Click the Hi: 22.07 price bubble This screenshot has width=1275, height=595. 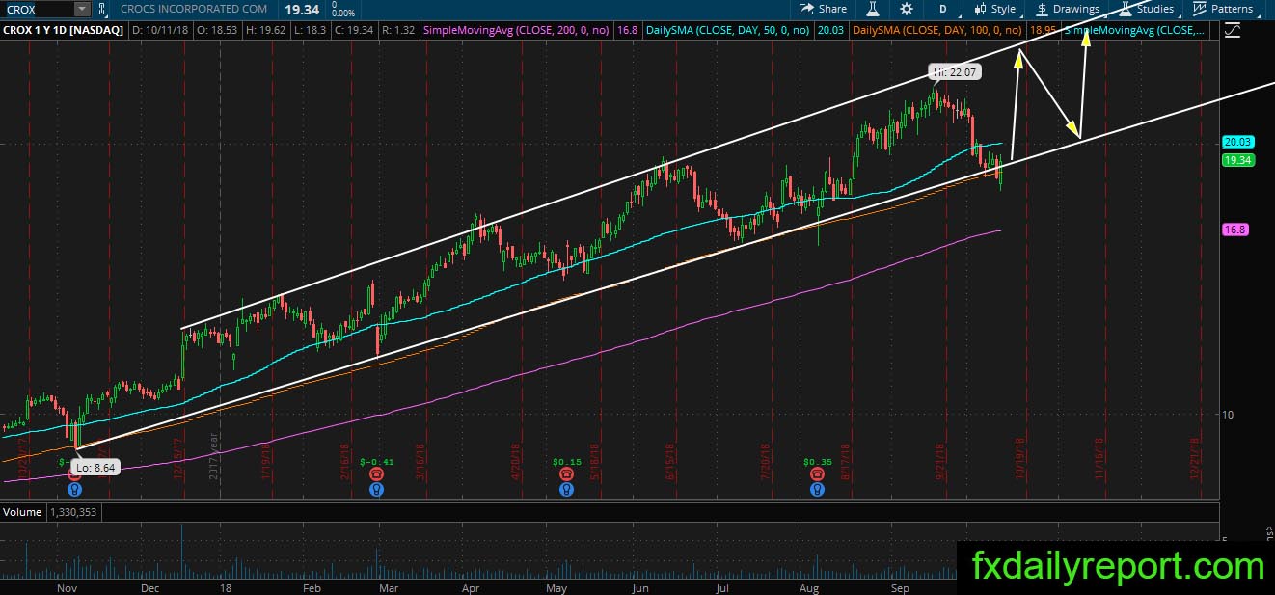coord(955,72)
